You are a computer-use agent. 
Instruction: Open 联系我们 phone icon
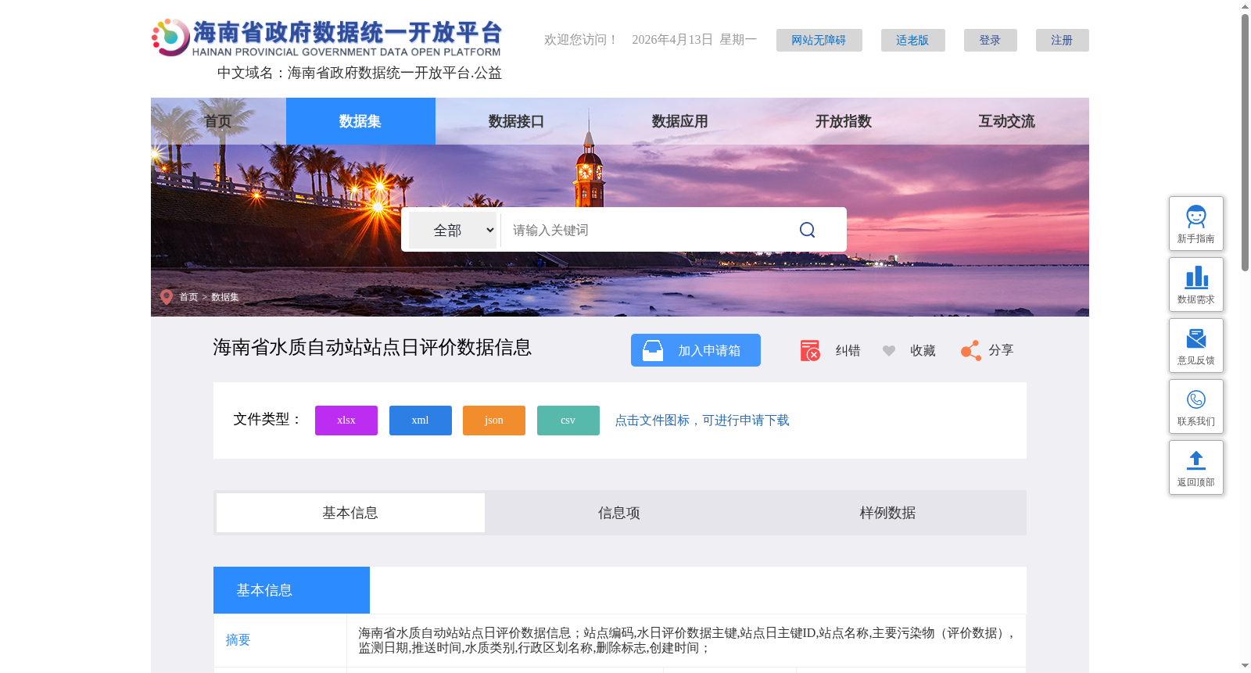tap(1196, 399)
